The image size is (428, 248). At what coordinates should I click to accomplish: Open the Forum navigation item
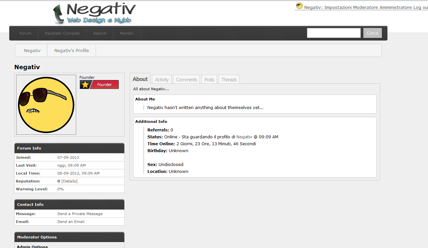tap(25, 33)
